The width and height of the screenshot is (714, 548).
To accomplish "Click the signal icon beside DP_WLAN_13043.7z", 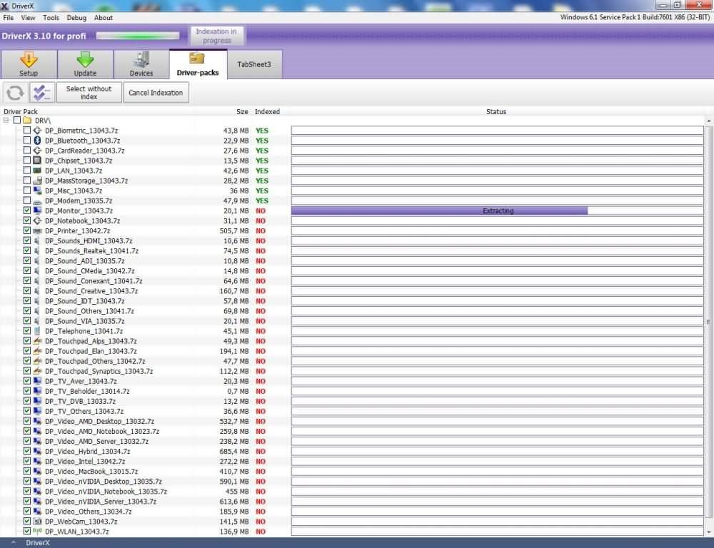I will (37, 532).
